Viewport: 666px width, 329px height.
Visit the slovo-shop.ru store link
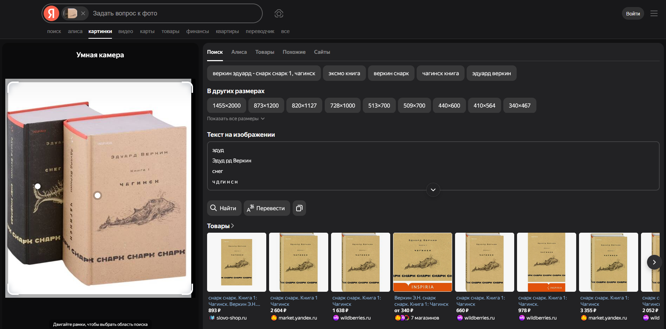tap(228, 318)
